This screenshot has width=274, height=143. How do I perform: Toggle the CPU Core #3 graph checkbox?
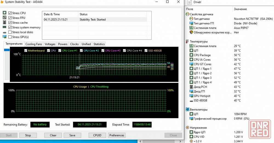tap(103, 50)
